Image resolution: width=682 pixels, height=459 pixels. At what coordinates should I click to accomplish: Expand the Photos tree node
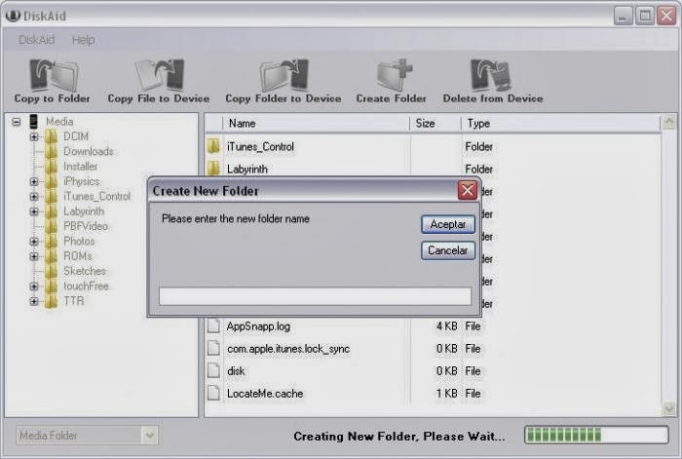(x=34, y=242)
